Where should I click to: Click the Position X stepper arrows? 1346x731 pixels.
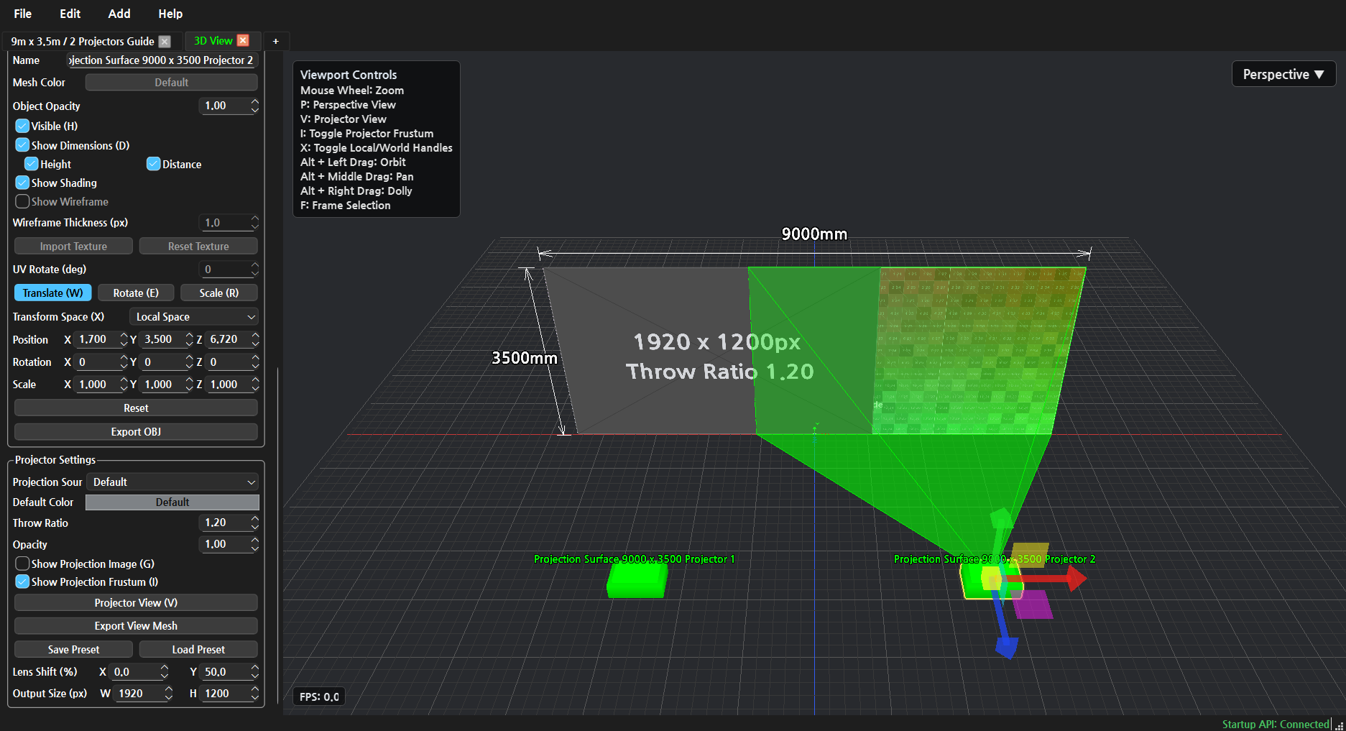coord(124,339)
